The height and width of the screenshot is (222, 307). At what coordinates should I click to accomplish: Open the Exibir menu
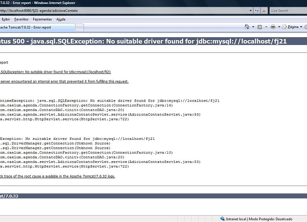pos(6,20)
